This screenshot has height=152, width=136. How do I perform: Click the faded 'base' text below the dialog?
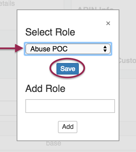click(54, 143)
